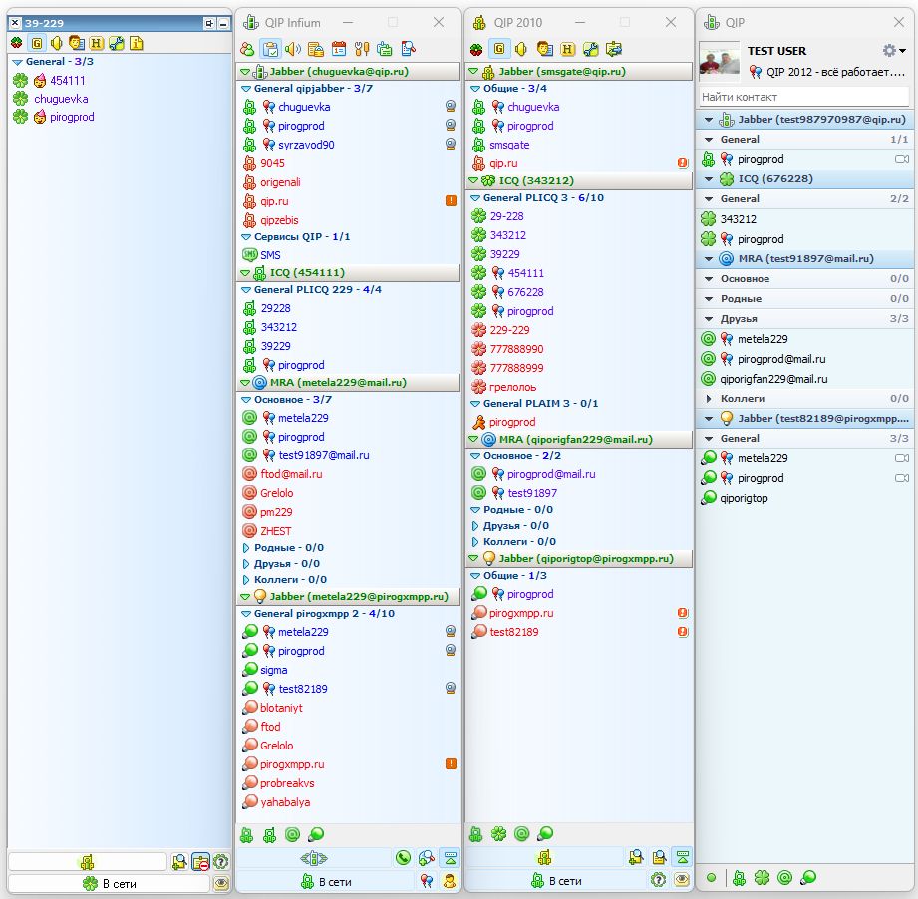Toggle the groups clipboard button in QIP Infium toolbar
This screenshot has width=918, height=899.
pyautogui.click(x=270, y=49)
